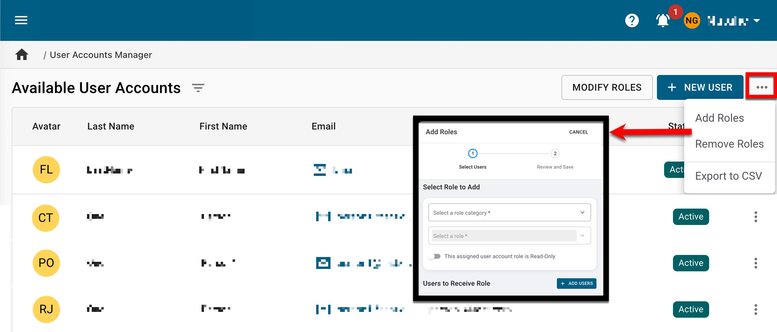Go to home via house icon
Image resolution: width=777 pixels, height=332 pixels.
click(x=22, y=55)
